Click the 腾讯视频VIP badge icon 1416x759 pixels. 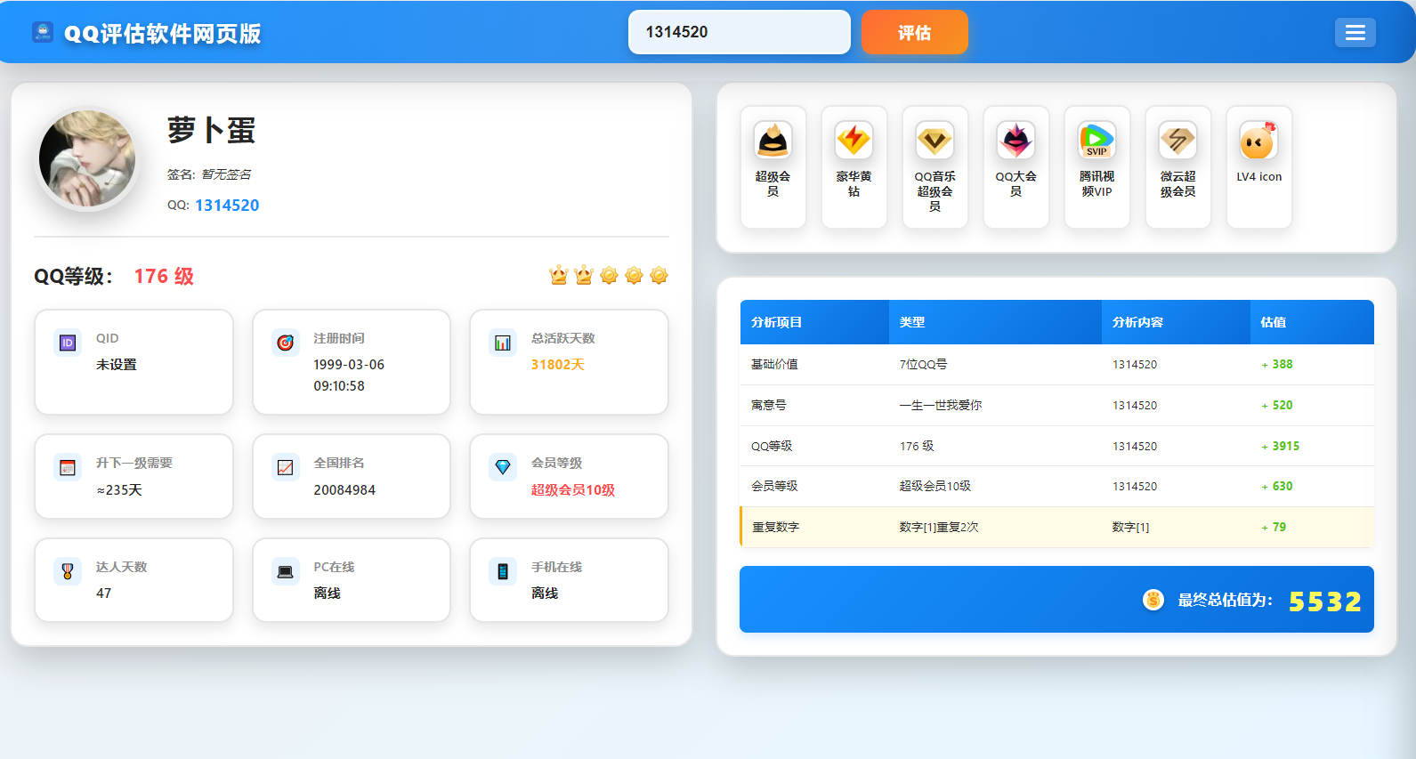click(1096, 141)
